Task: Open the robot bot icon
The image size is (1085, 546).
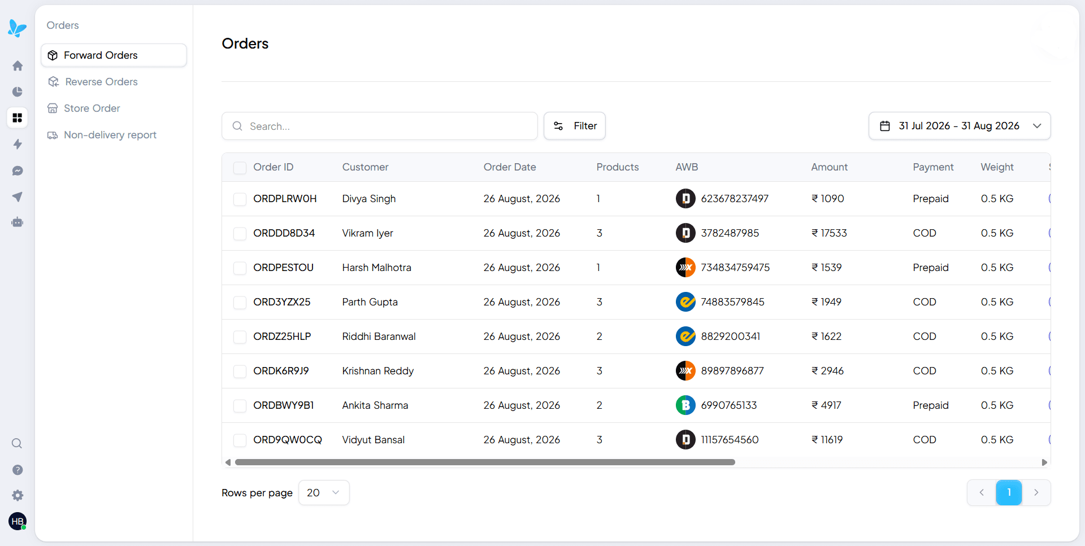Action: click(18, 222)
